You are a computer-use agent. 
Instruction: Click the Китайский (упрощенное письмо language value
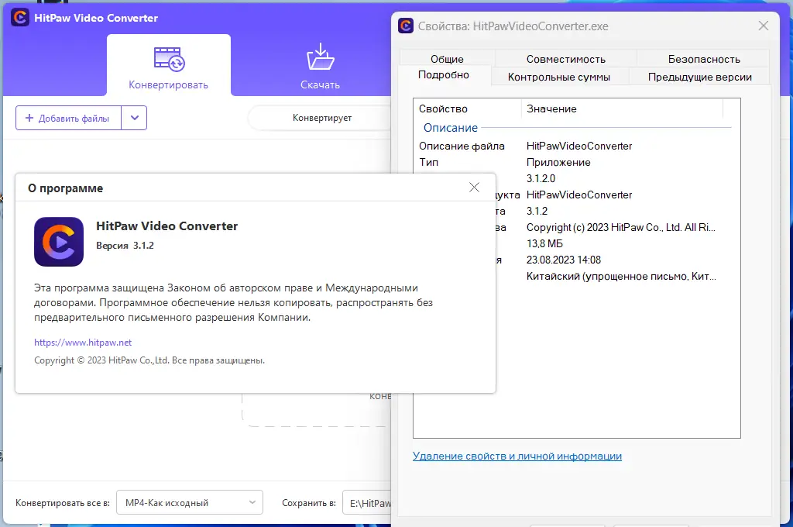coord(620,276)
